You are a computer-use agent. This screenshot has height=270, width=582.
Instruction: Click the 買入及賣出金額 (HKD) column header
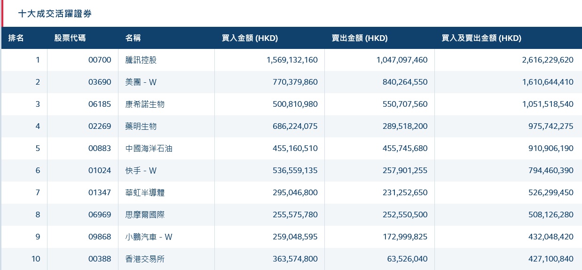pos(481,38)
